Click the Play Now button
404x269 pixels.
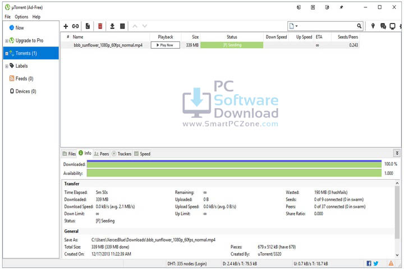pyautogui.click(x=165, y=45)
